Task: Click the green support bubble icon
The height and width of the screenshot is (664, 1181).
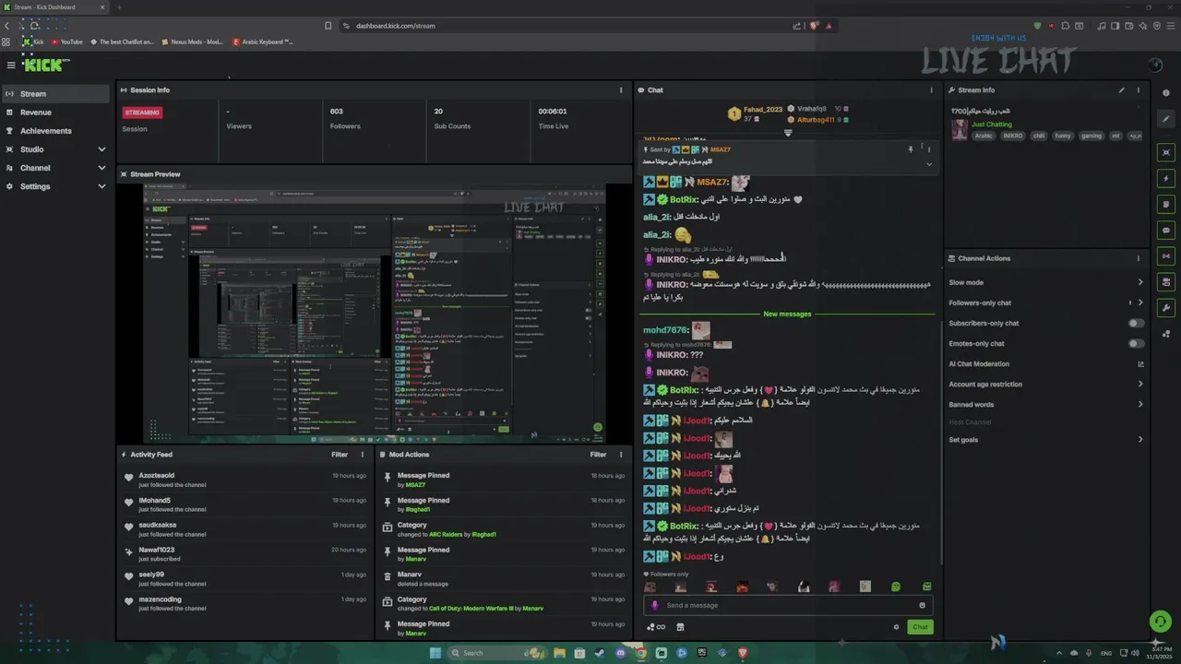Action: click(x=1160, y=621)
